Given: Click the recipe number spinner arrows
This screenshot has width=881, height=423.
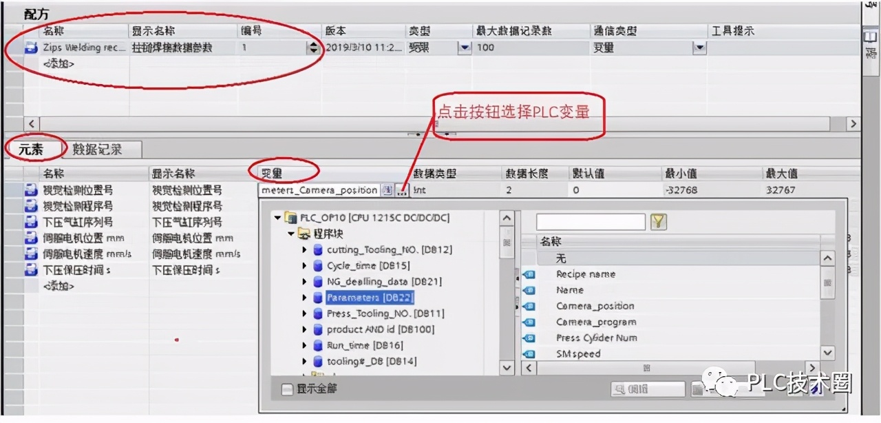Looking at the screenshot, I should 314,48.
